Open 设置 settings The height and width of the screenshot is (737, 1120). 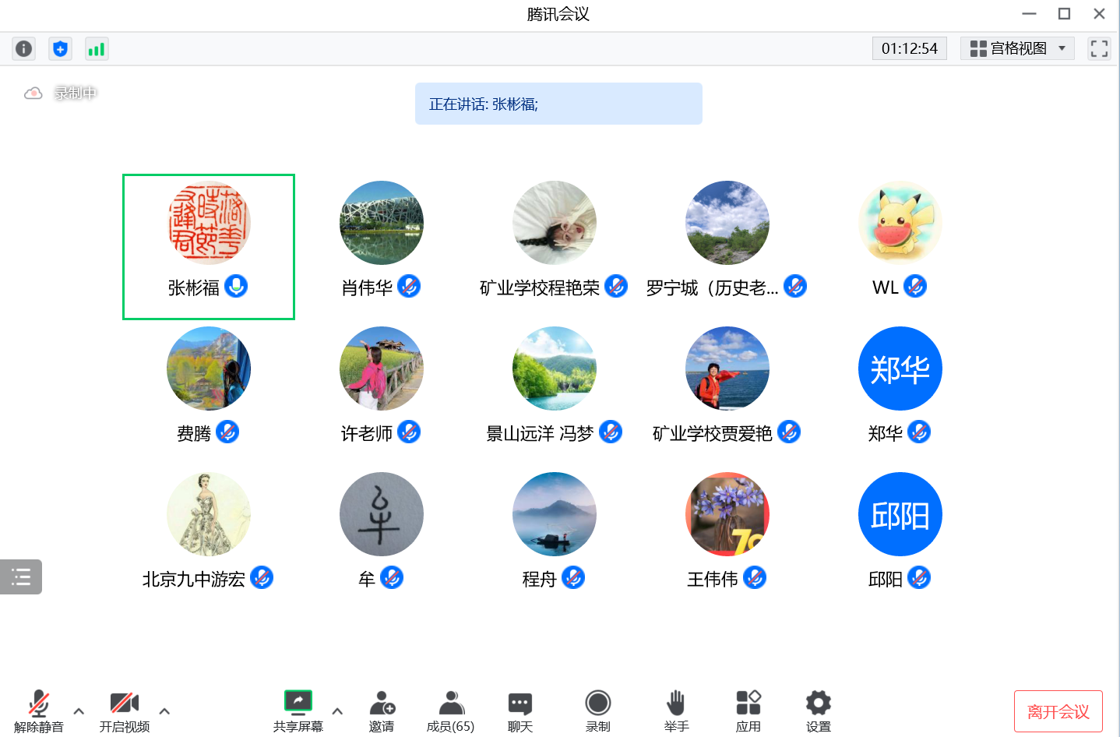[x=819, y=711]
